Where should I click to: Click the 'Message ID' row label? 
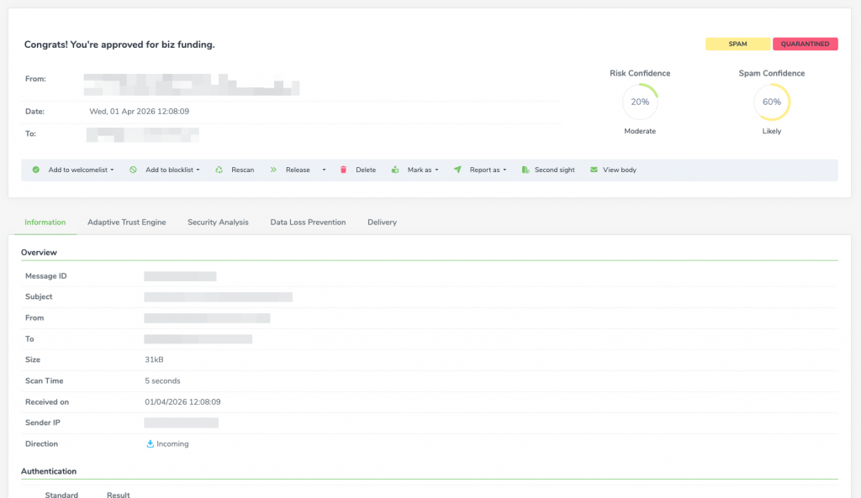point(46,276)
